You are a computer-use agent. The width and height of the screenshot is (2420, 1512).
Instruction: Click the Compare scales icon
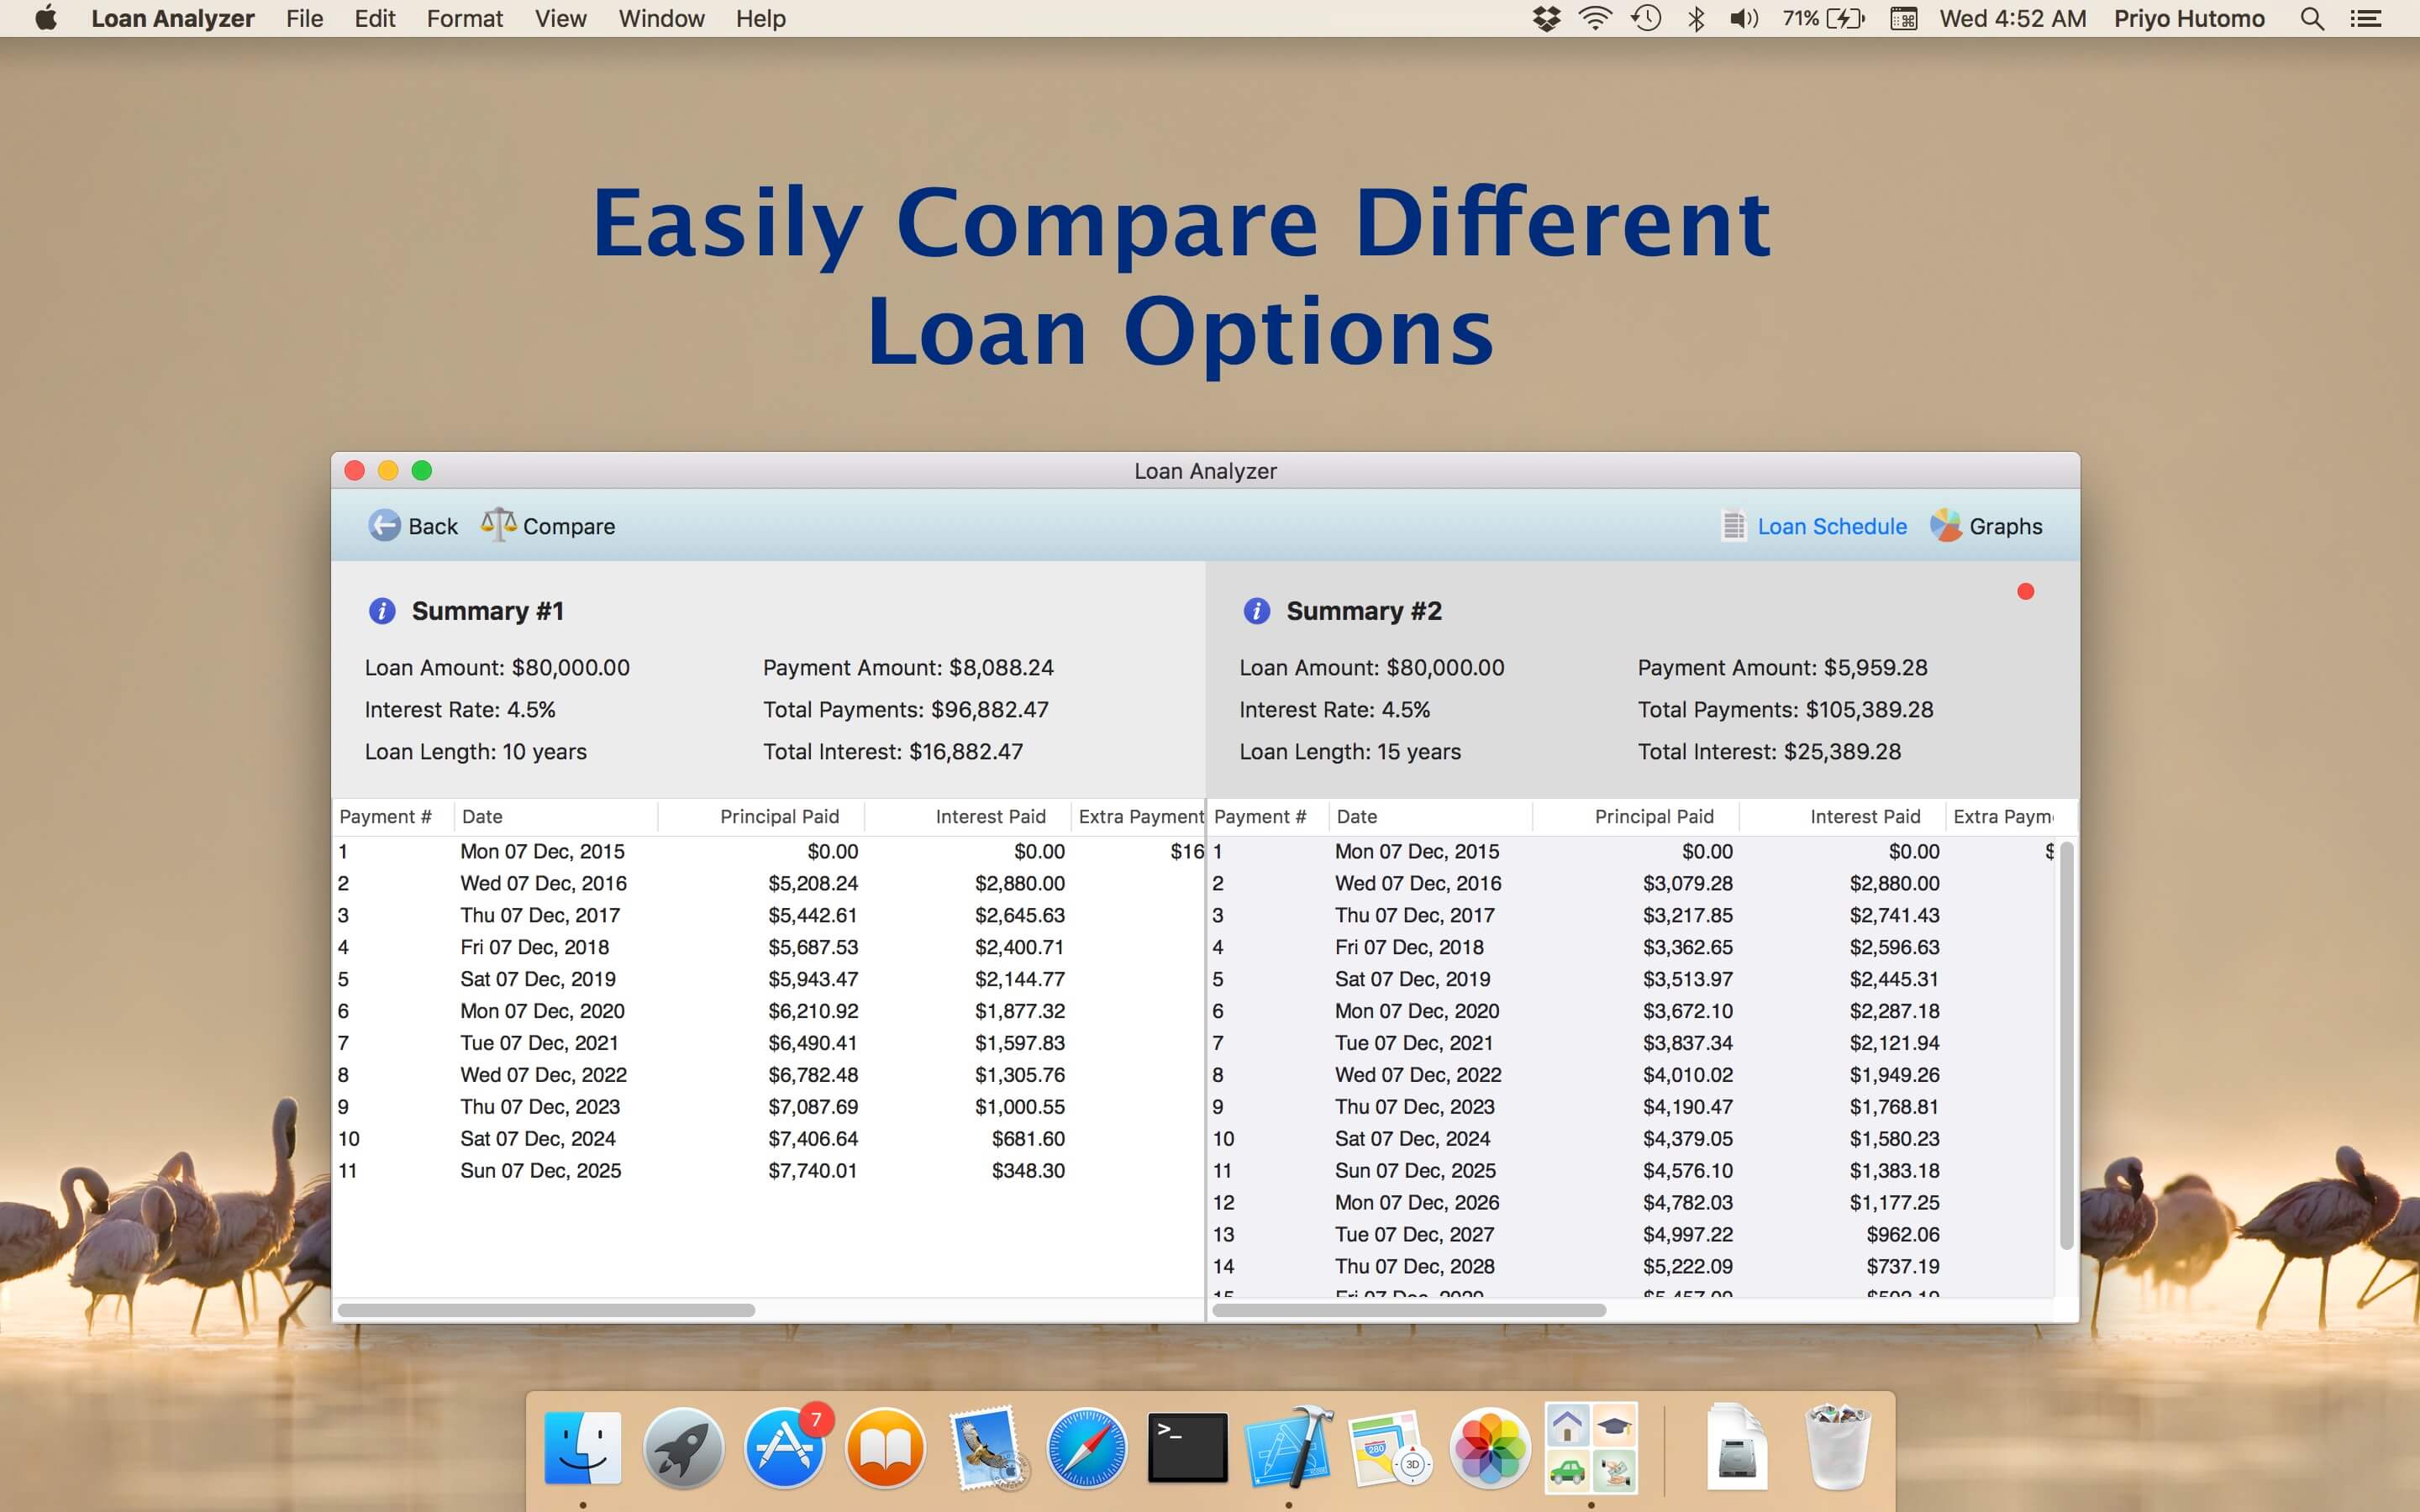pyautogui.click(x=498, y=524)
